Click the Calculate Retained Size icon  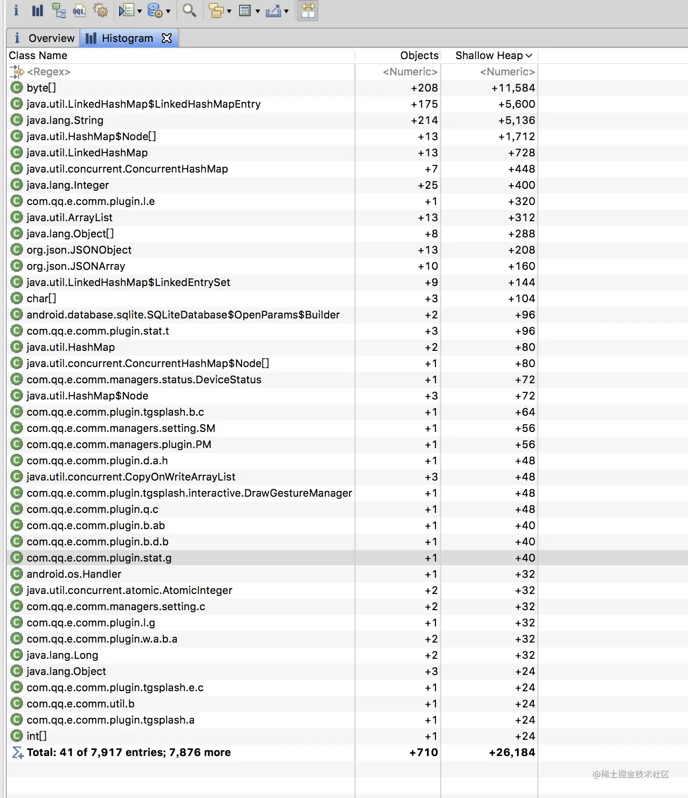point(245,10)
